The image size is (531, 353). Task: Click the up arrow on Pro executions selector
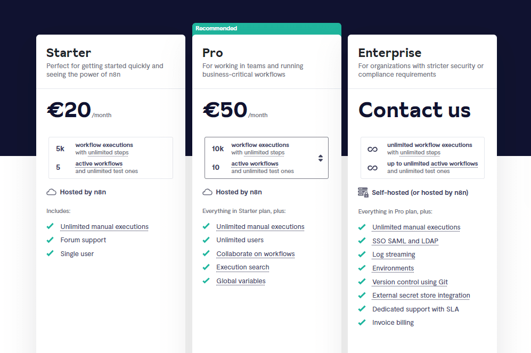[321, 155]
